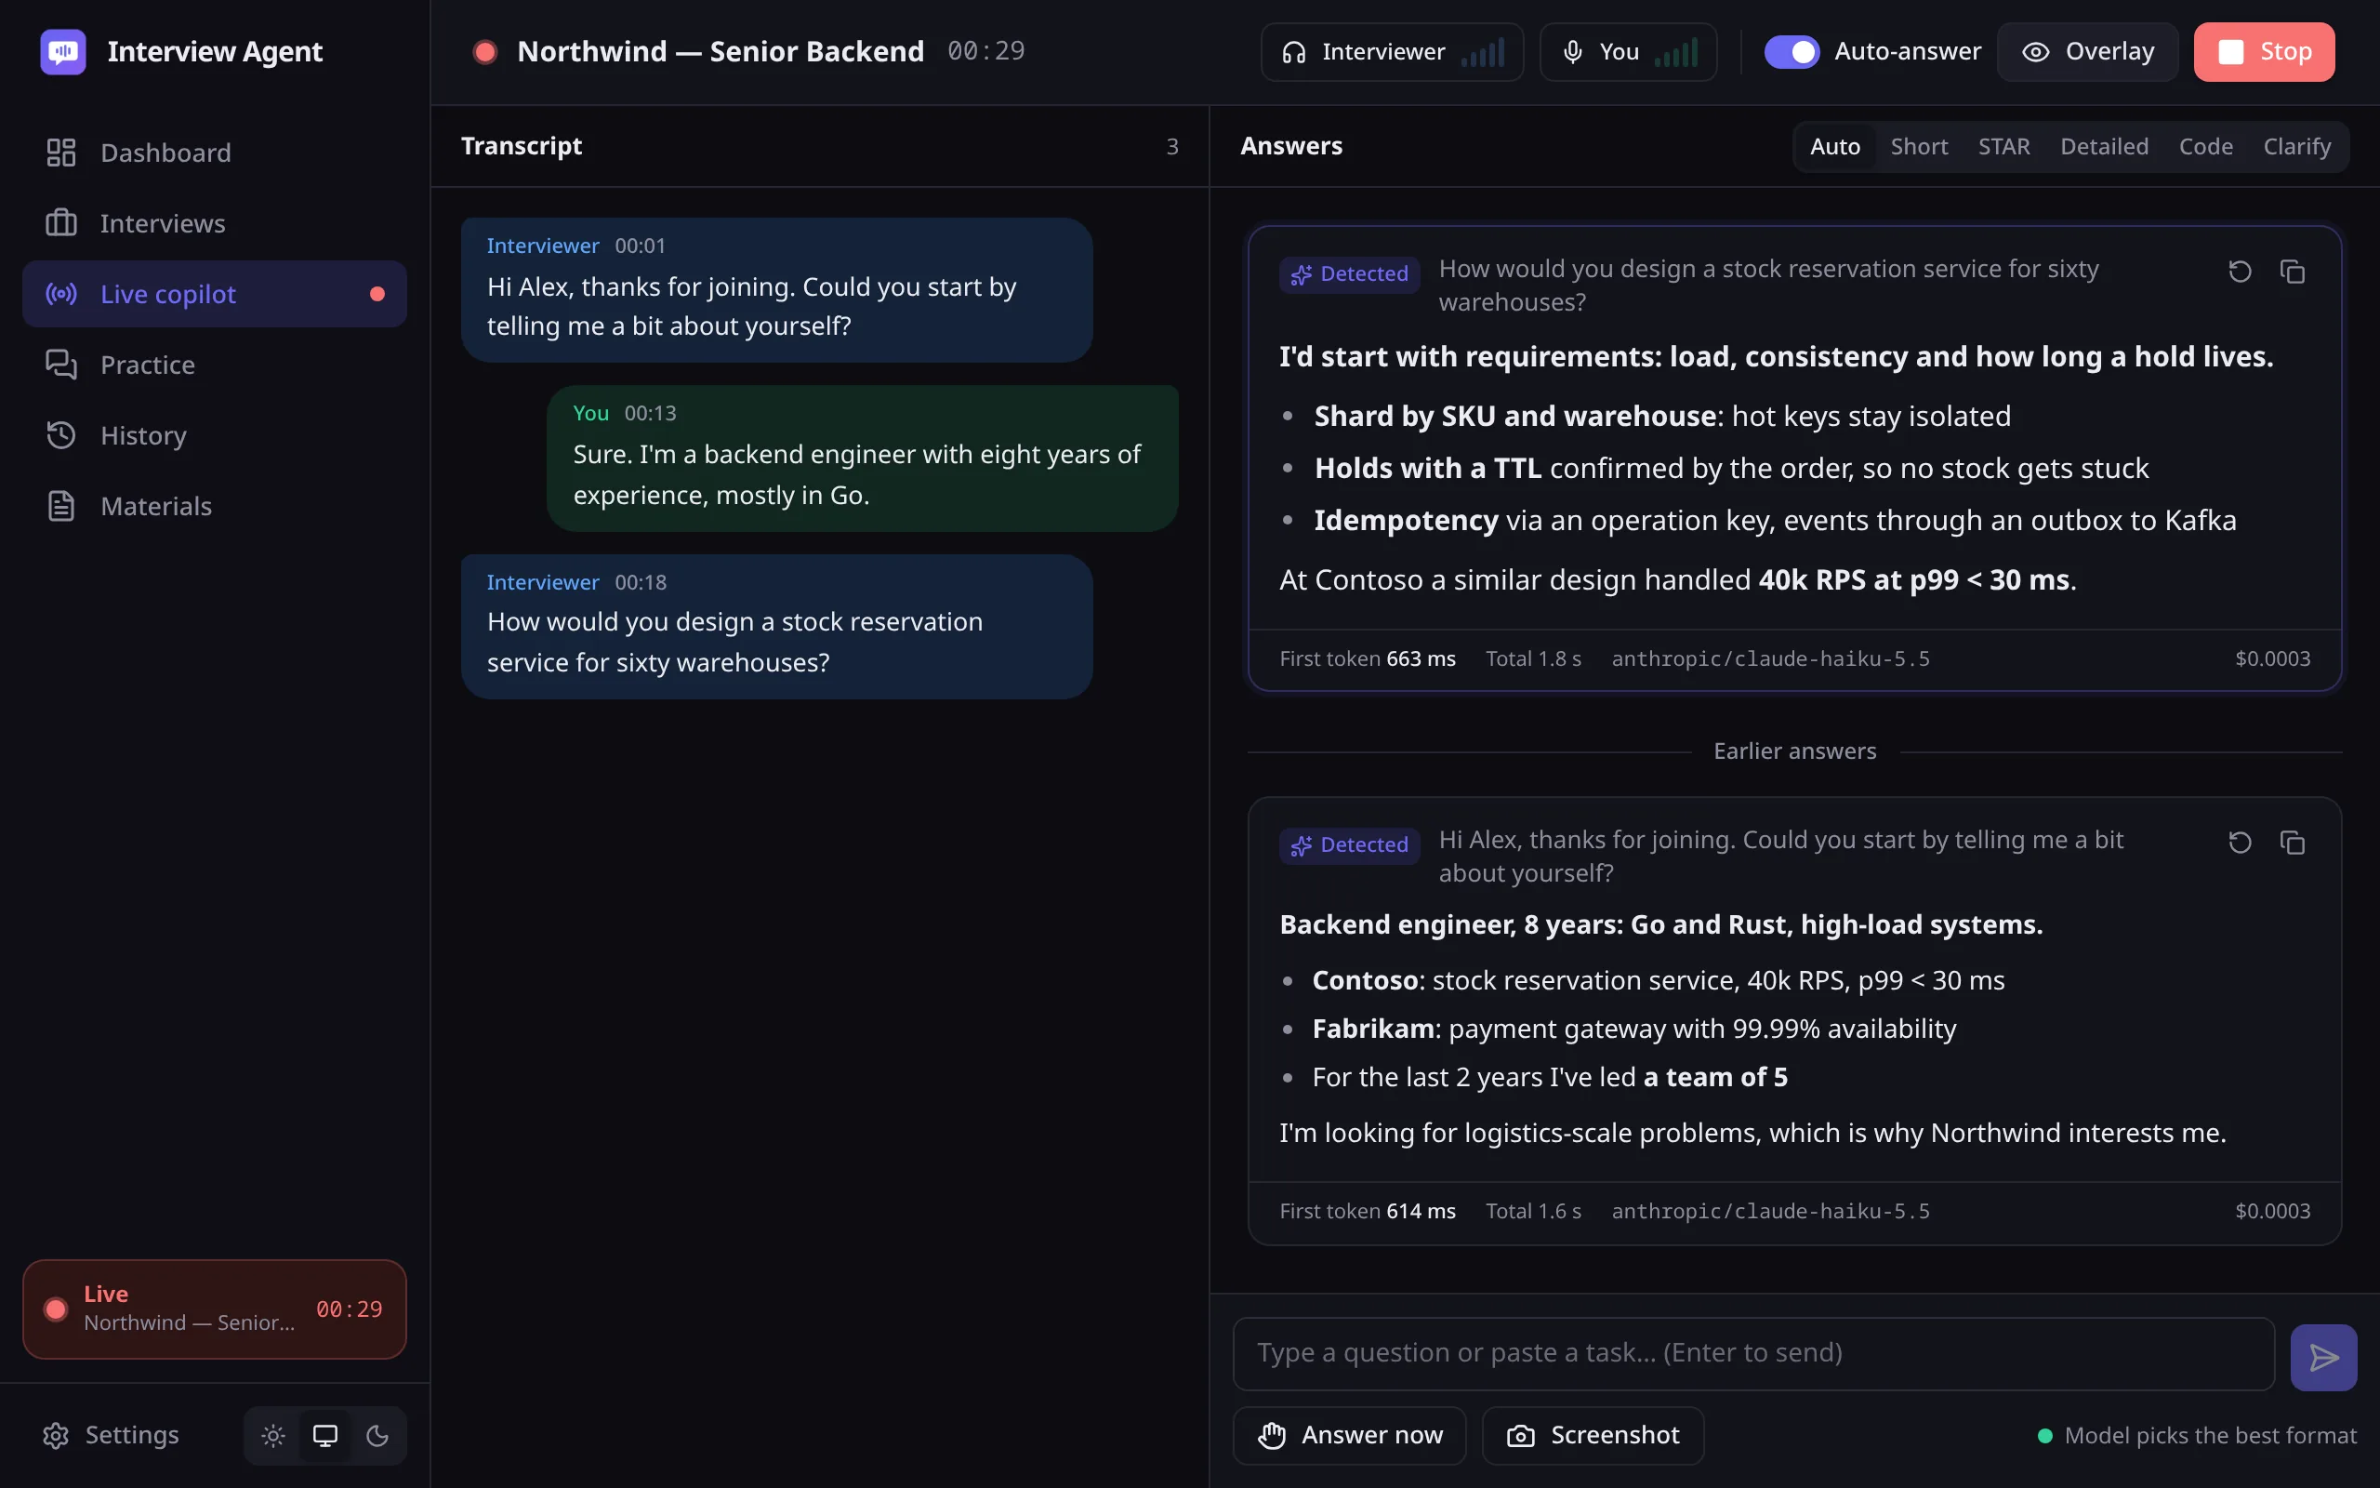Viewport: 2380px width, 1488px height.
Task: Send the typed question
Action: coord(2323,1357)
